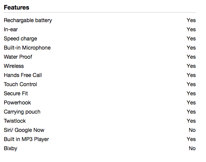Click the No value for Bixby
206x162 pixels.
(192, 148)
